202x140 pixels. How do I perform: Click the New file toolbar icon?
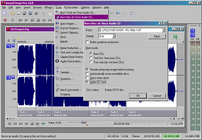click(x=5, y=14)
